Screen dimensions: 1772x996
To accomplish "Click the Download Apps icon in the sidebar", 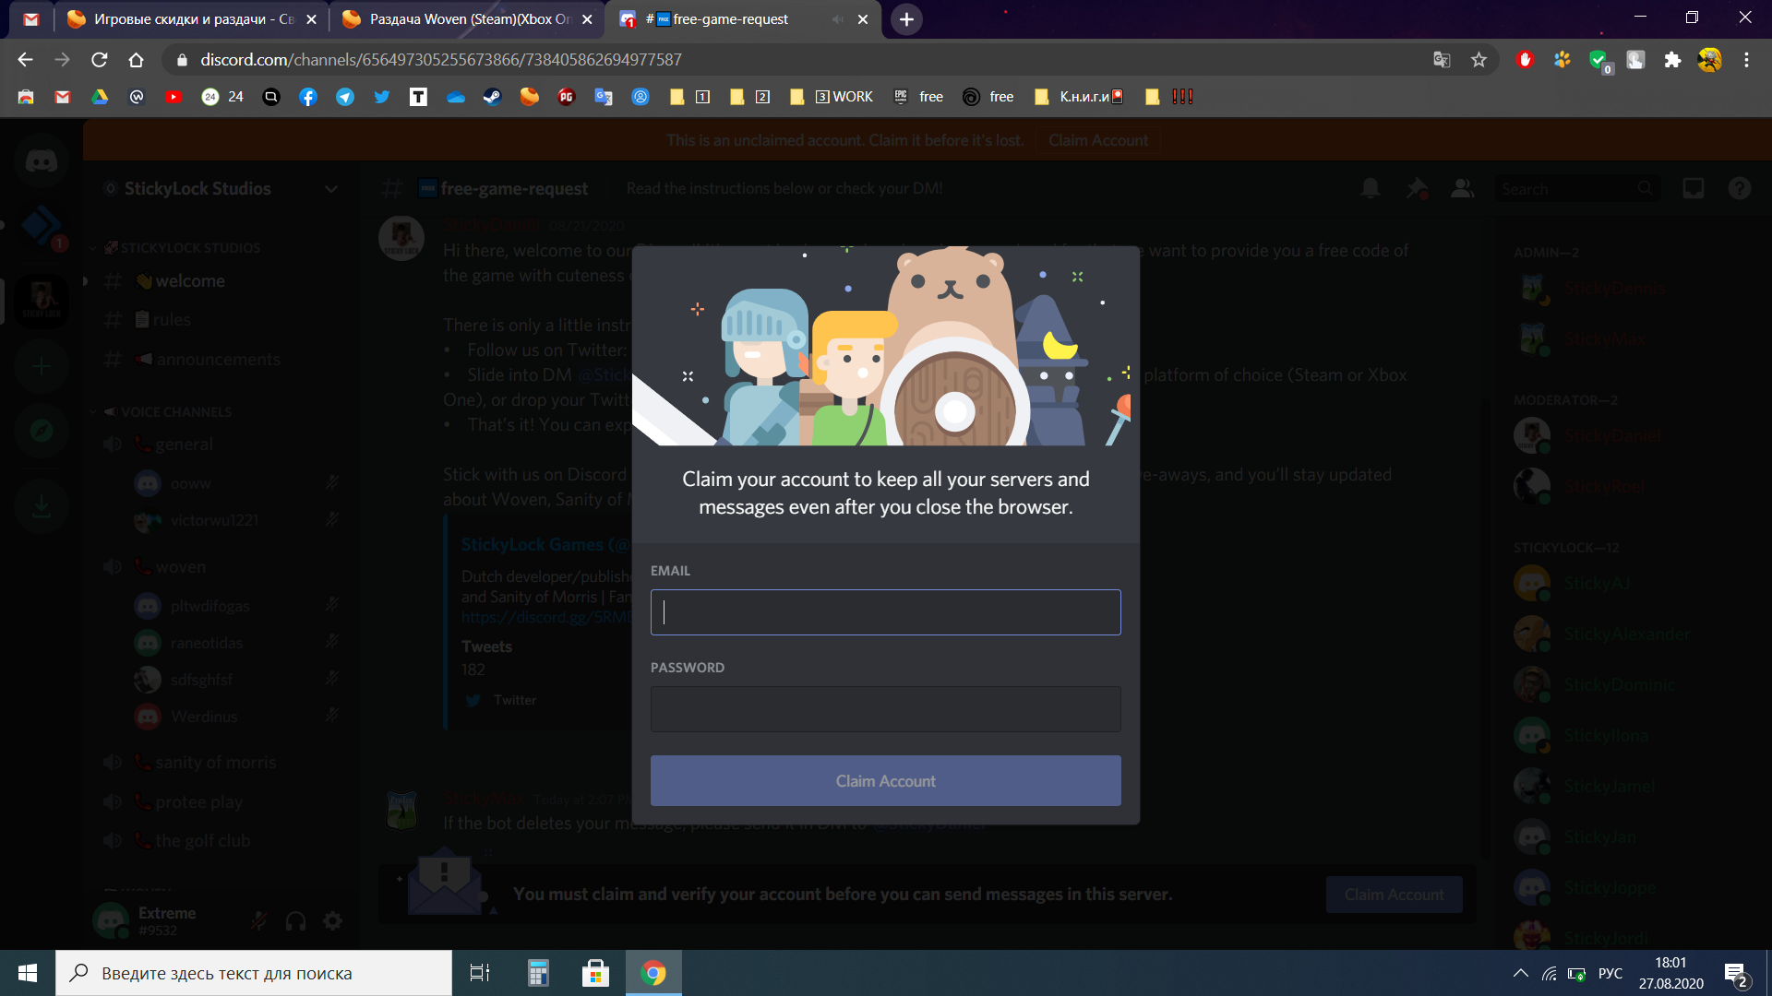I will click(x=42, y=506).
